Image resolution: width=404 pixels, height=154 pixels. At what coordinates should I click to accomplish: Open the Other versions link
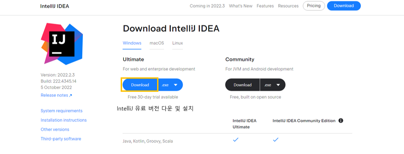[x=55, y=129]
